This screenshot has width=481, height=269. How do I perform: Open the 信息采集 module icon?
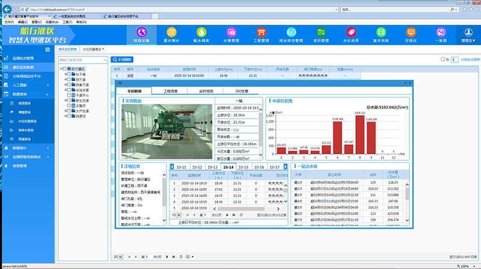coord(142,32)
